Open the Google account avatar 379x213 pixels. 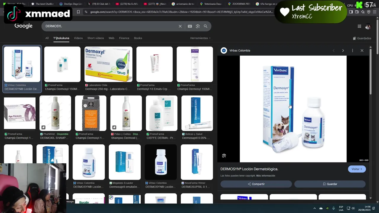(x=368, y=26)
